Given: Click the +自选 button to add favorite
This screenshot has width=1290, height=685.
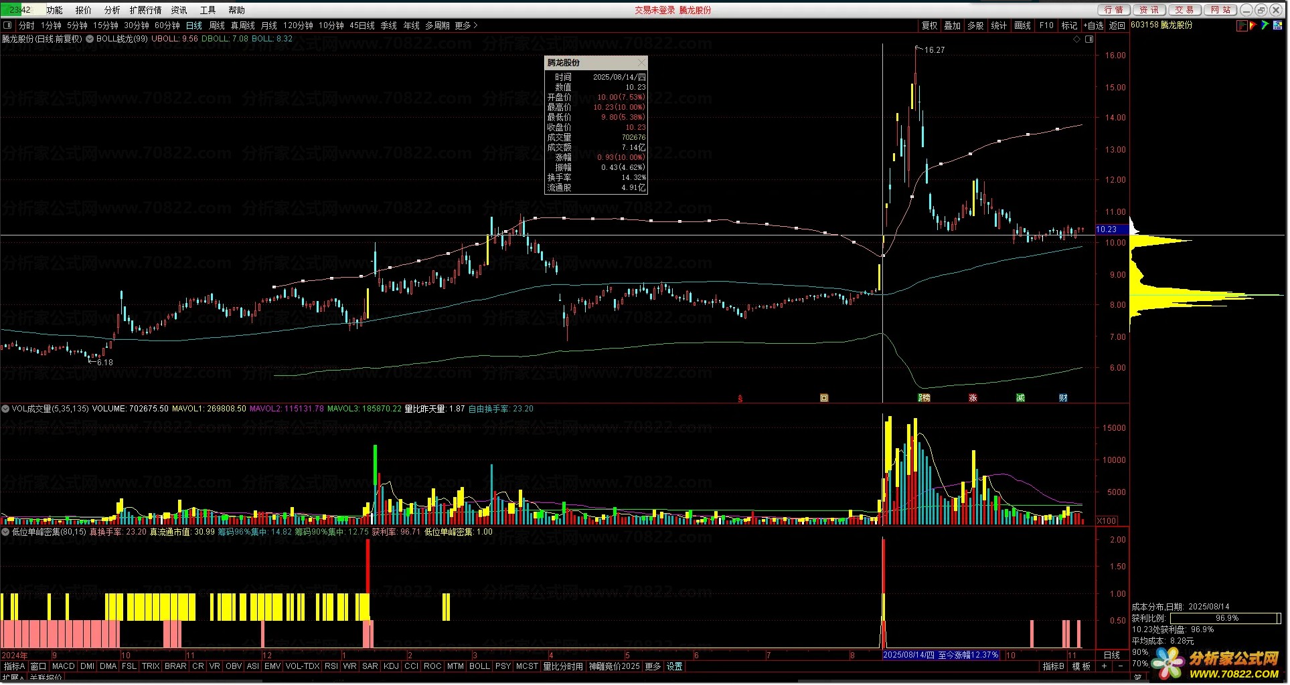Looking at the screenshot, I should [1093, 25].
